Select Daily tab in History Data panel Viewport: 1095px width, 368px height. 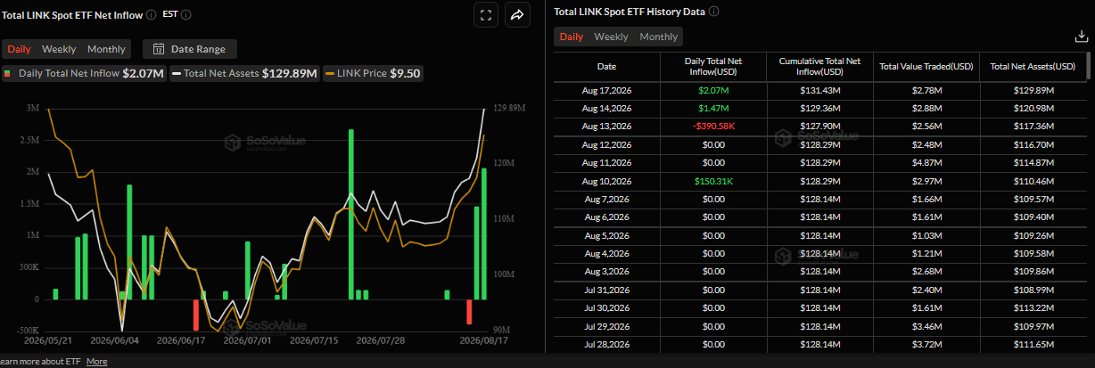click(572, 37)
